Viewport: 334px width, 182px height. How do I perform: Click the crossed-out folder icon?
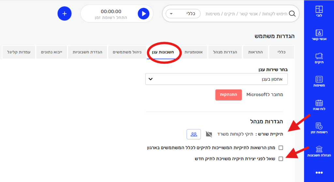(209, 134)
